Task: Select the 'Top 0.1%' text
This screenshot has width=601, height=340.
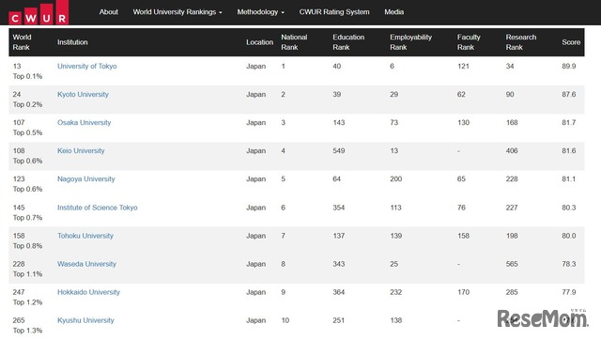Action: coord(27,76)
